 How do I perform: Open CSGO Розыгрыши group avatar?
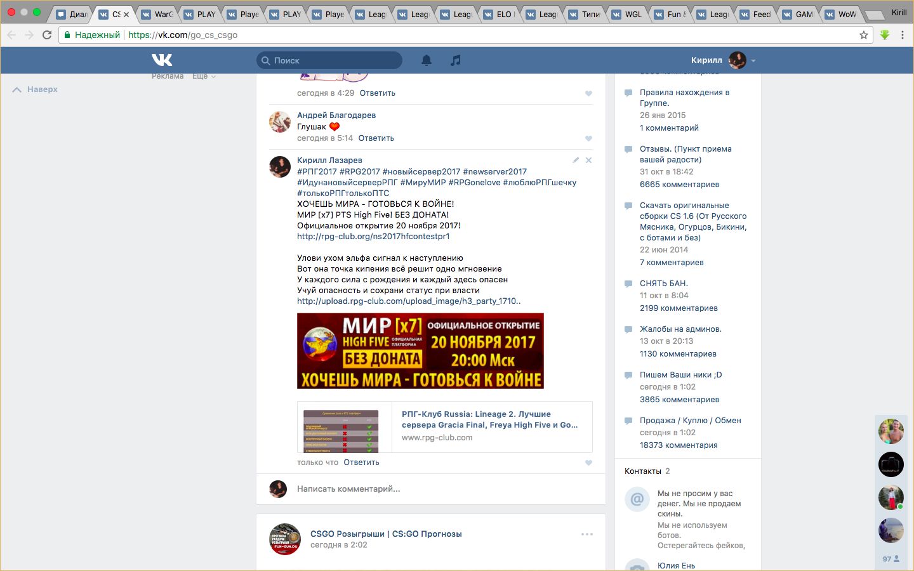[x=285, y=539]
